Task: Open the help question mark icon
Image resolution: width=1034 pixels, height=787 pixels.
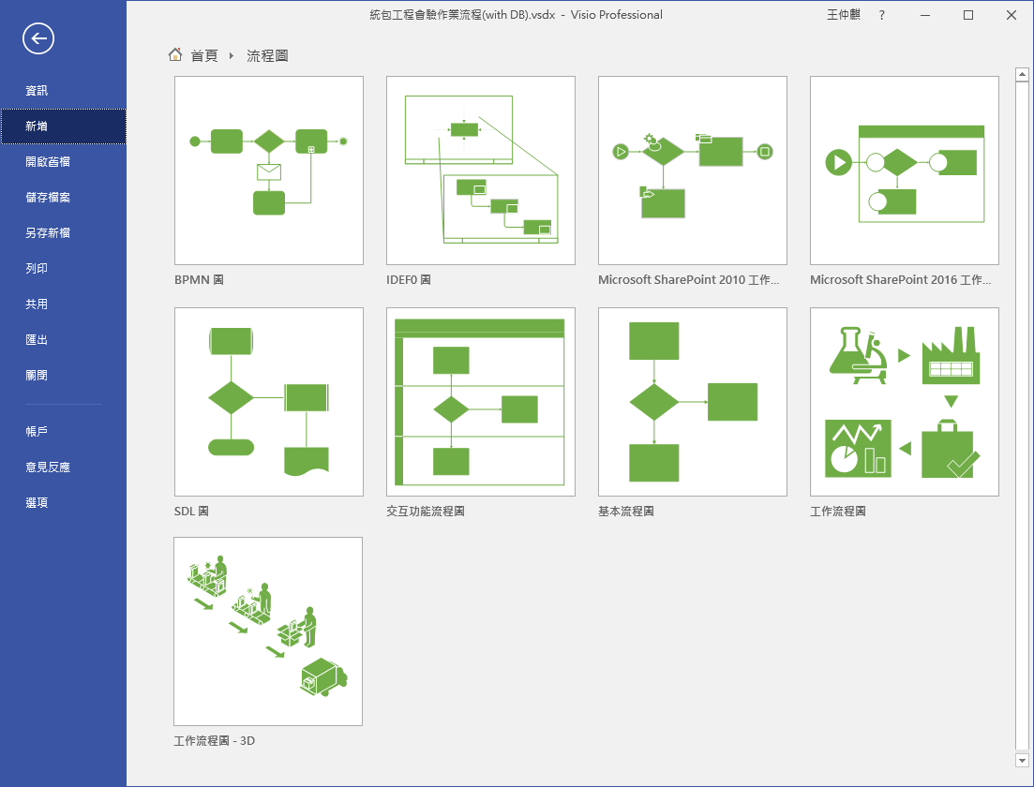Action: click(882, 15)
